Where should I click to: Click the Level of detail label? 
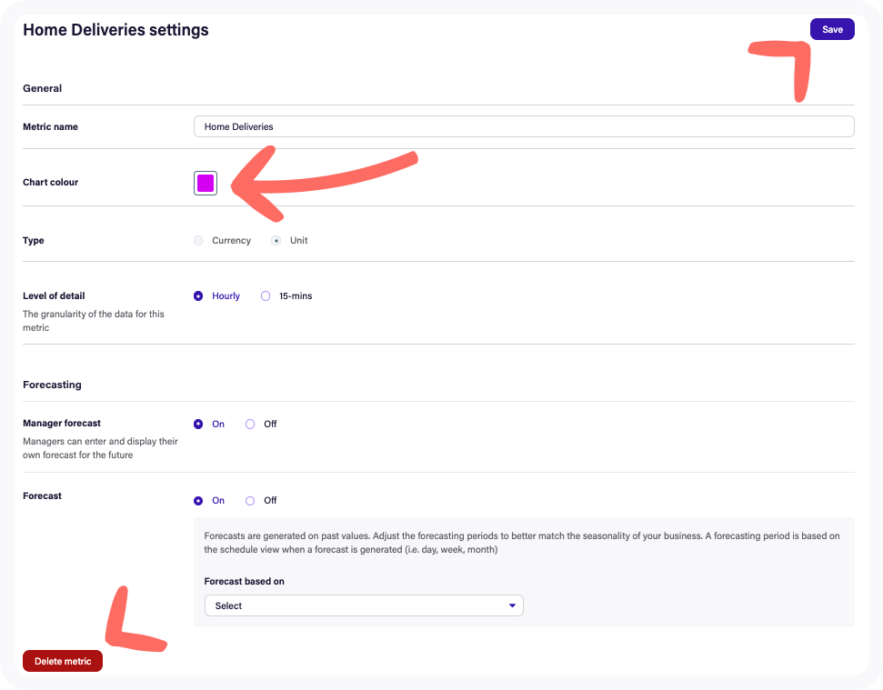coord(54,296)
